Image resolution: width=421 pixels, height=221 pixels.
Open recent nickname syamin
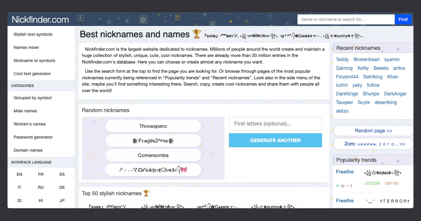[392, 60]
